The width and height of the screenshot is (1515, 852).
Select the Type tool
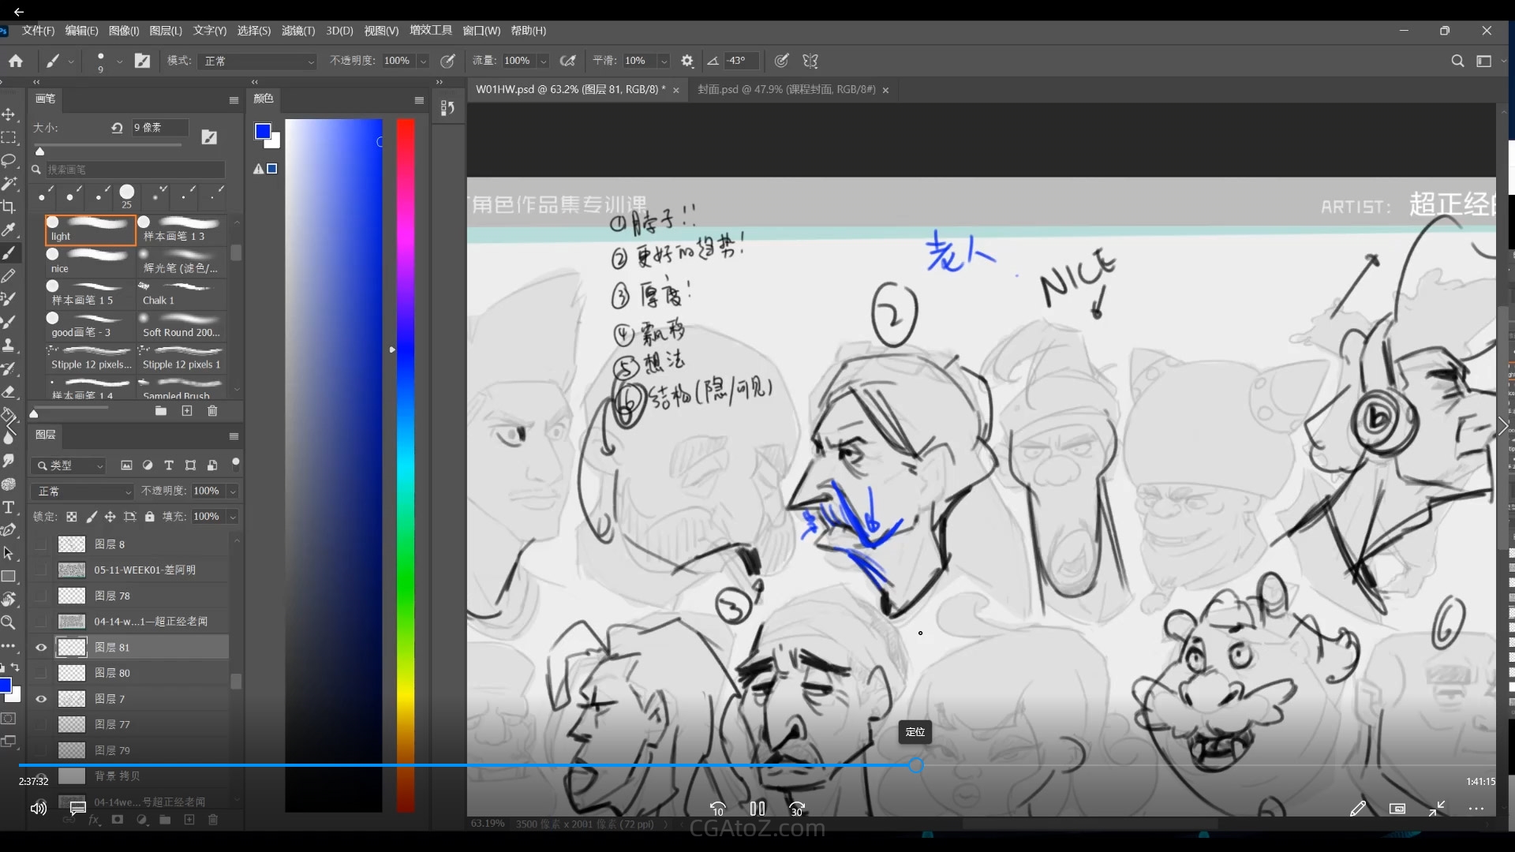tap(9, 507)
